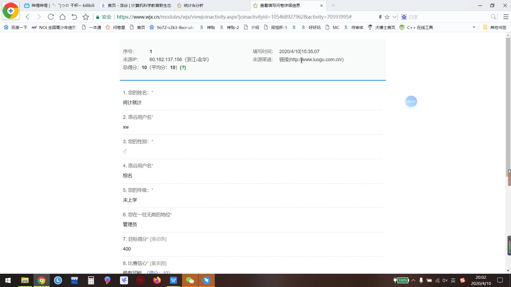Go to the browser home page icon

tap(63, 17)
